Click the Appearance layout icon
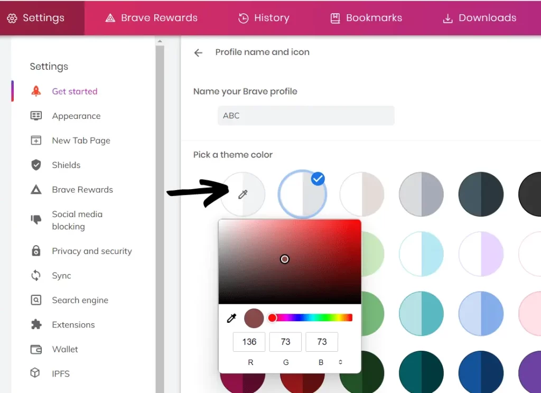Viewport: 541px width, 393px height. 36,116
